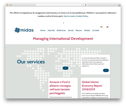Switch to English via UK flag icon
The width and height of the screenshot is (126, 106).
107,27
